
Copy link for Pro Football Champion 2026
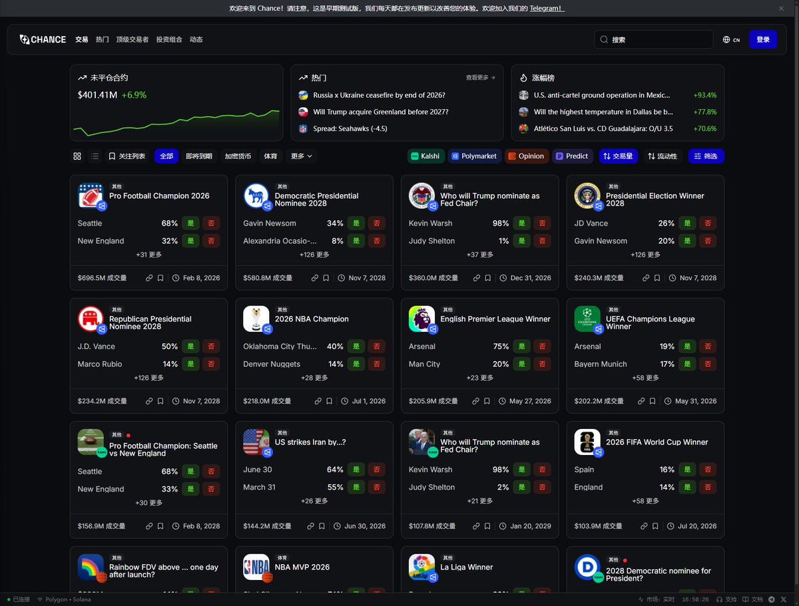point(150,278)
